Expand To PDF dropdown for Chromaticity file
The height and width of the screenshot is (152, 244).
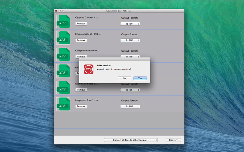(x=130, y=40)
